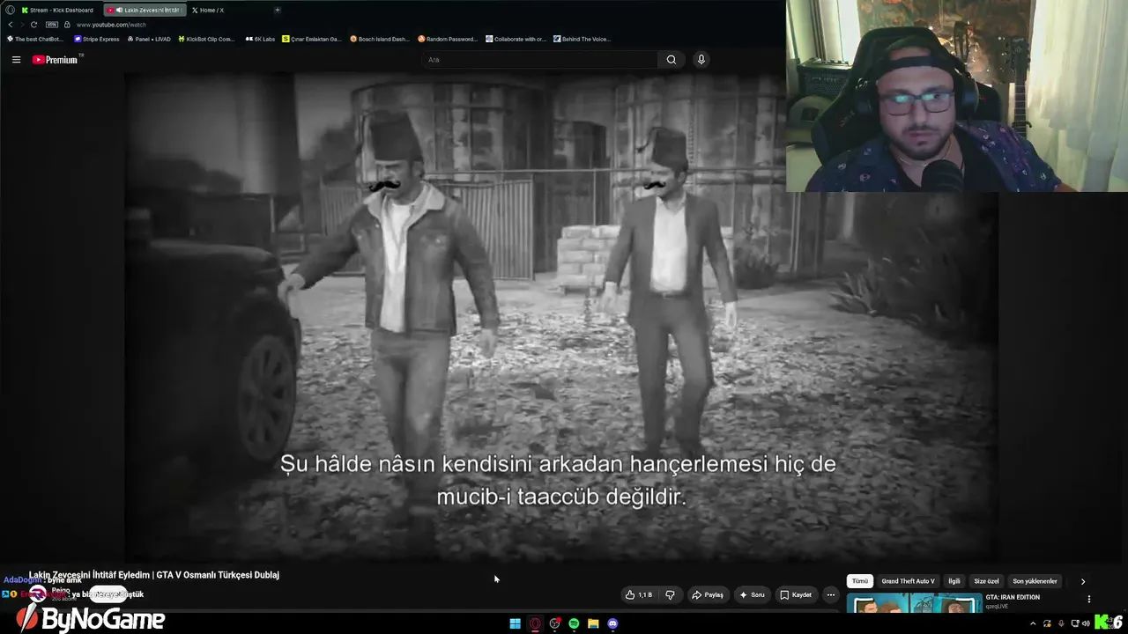Pause the video by clicking the player
This screenshot has height=634, width=1128.
(x=560, y=317)
